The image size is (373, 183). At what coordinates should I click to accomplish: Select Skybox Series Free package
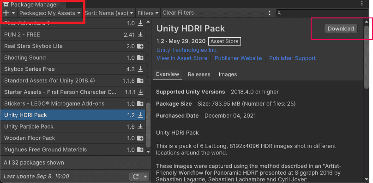73,69
